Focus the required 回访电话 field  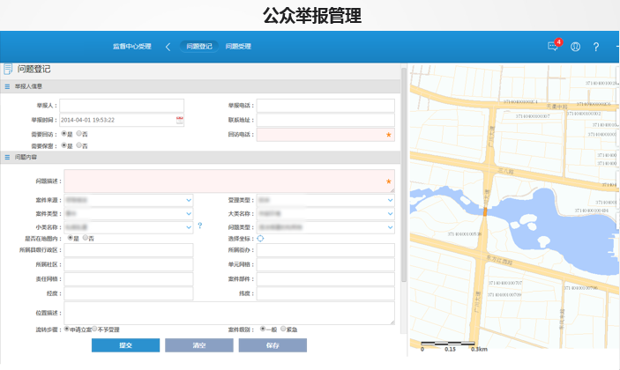325,135
